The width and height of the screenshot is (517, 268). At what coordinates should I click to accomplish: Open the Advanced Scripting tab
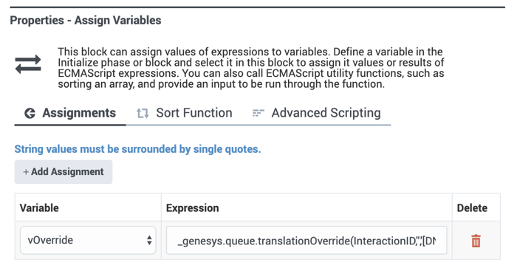click(316, 113)
